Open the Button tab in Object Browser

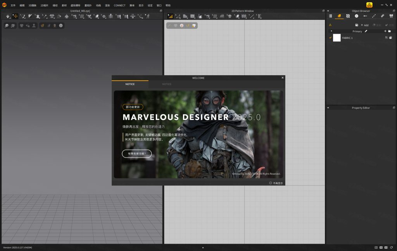[x=356, y=16]
